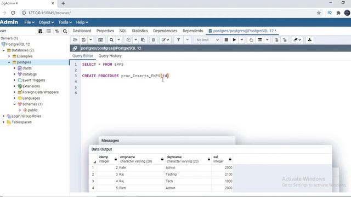Open the Clear eraser dropdown
The image size is (351, 197).
click(x=297, y=40)
